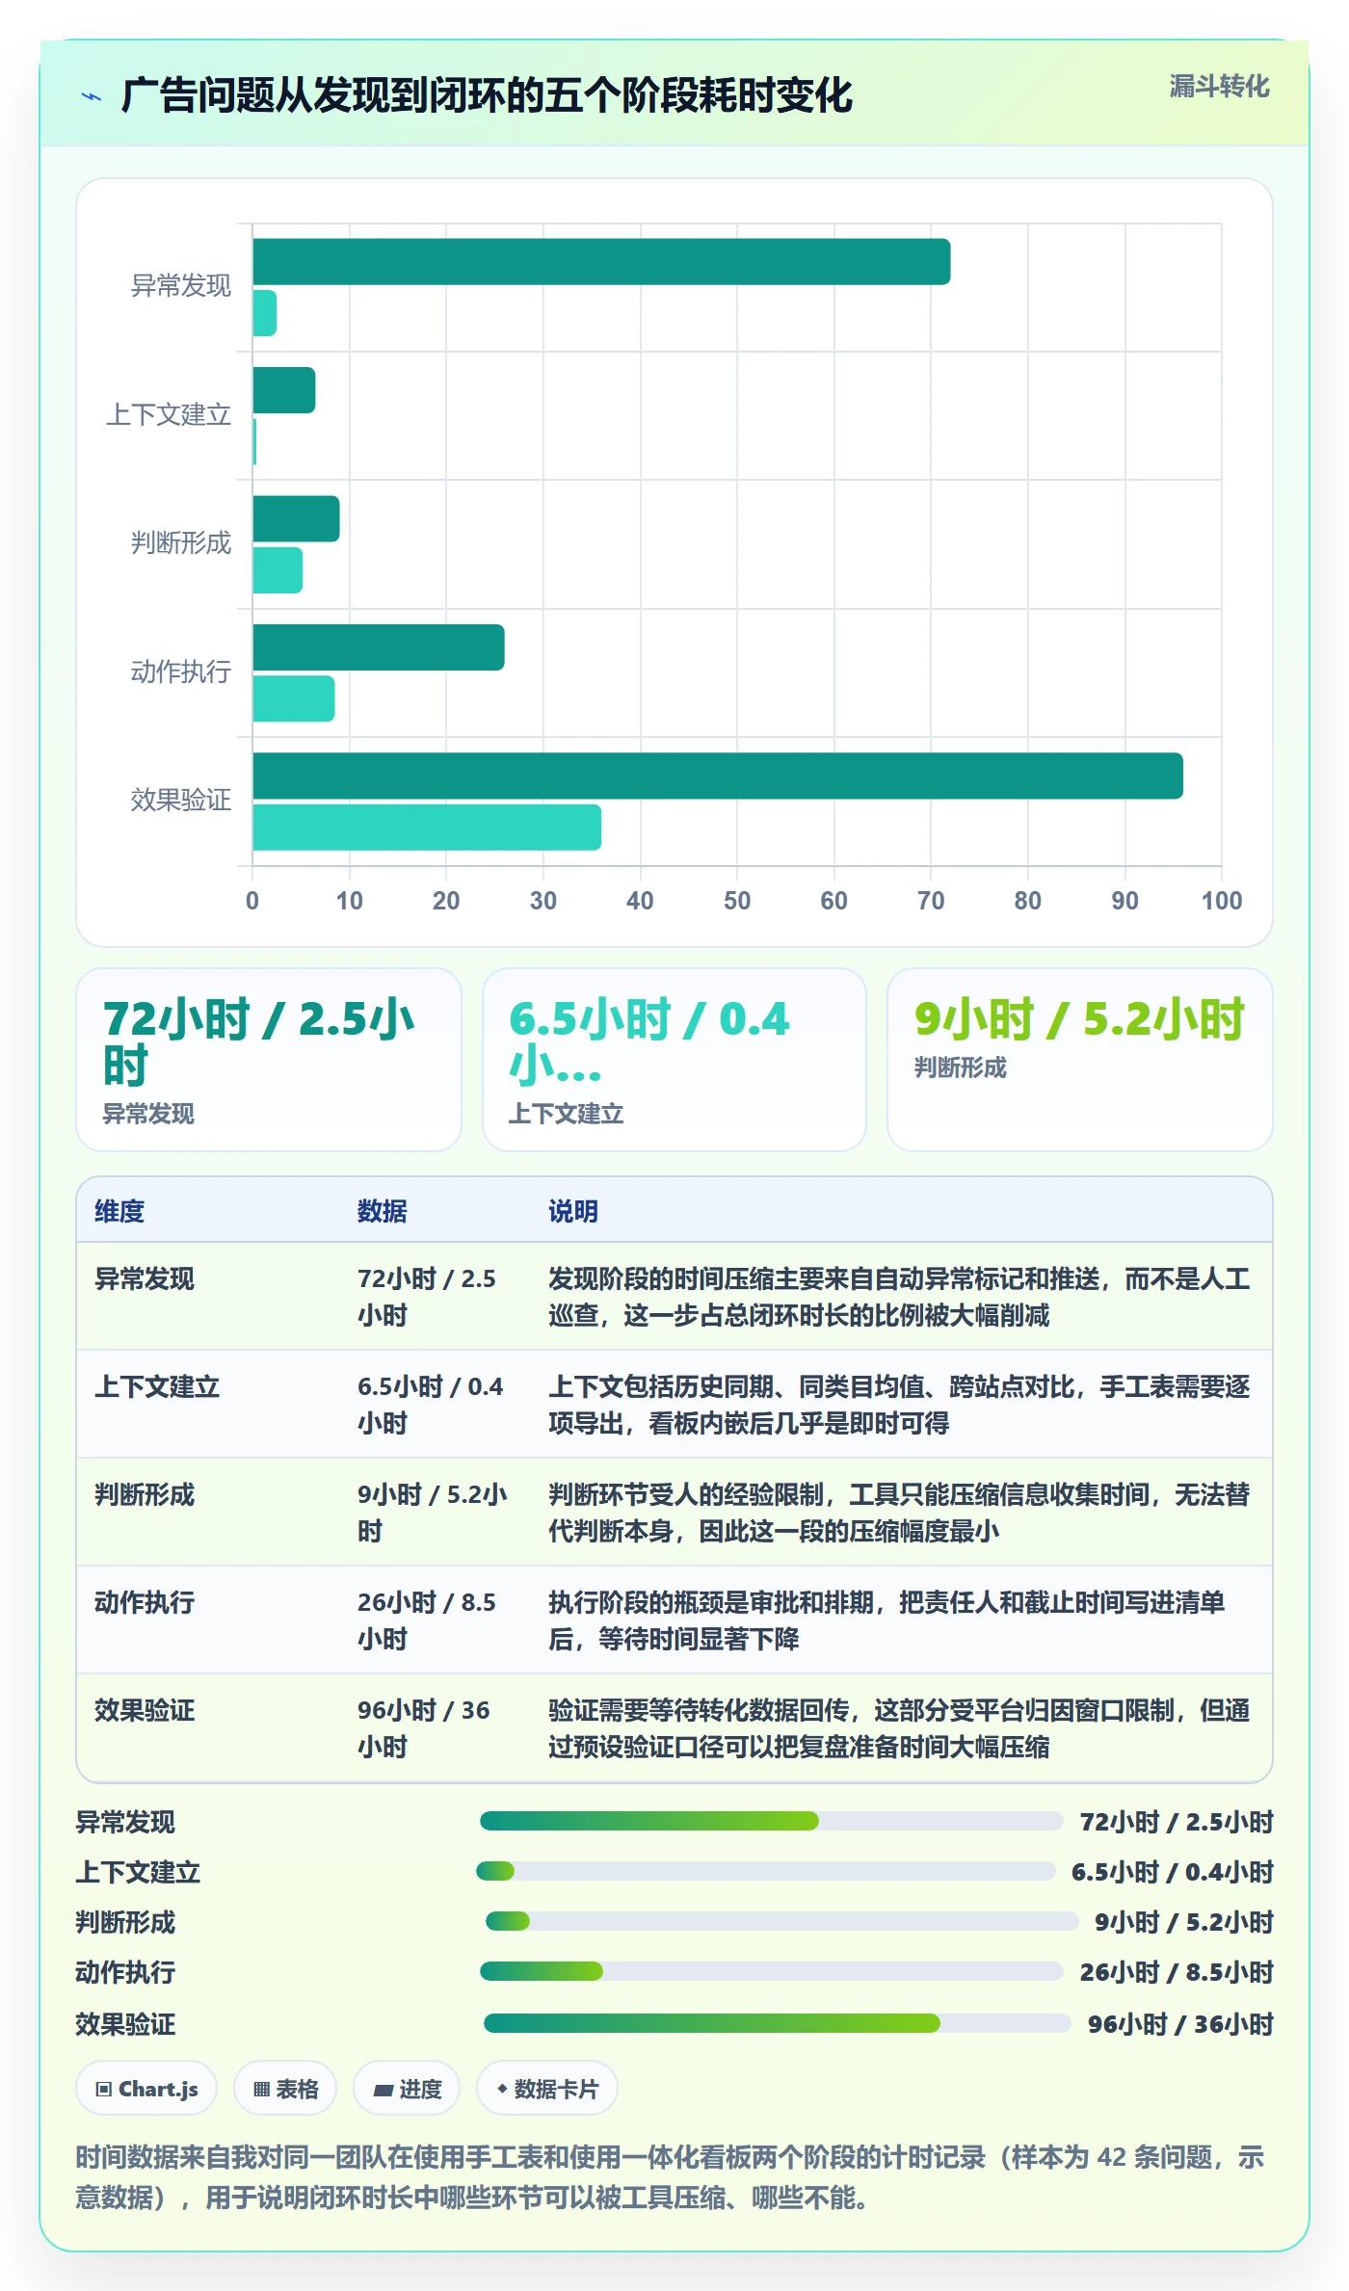Open the 72小时 / 2.5小时 data card
The image size is (1349, 2291).
click(x=269, y=1060)
